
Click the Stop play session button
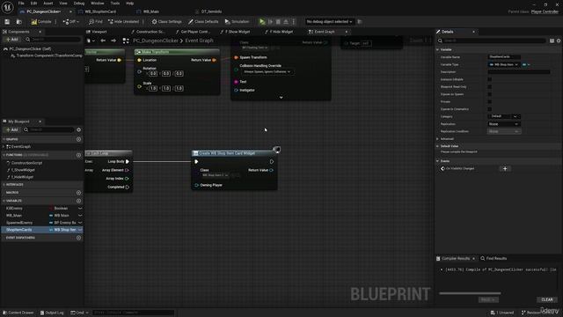[x=278, y=21]
